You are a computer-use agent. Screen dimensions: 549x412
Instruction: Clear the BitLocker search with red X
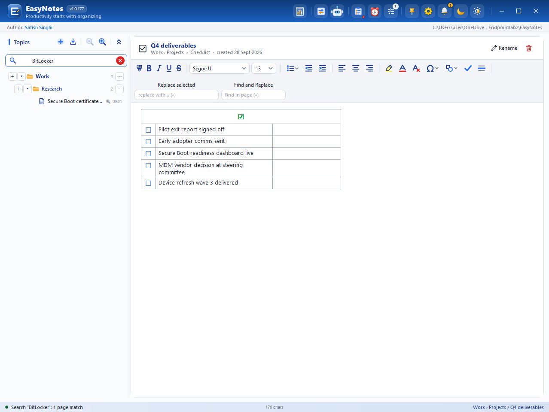pos(120,61)
